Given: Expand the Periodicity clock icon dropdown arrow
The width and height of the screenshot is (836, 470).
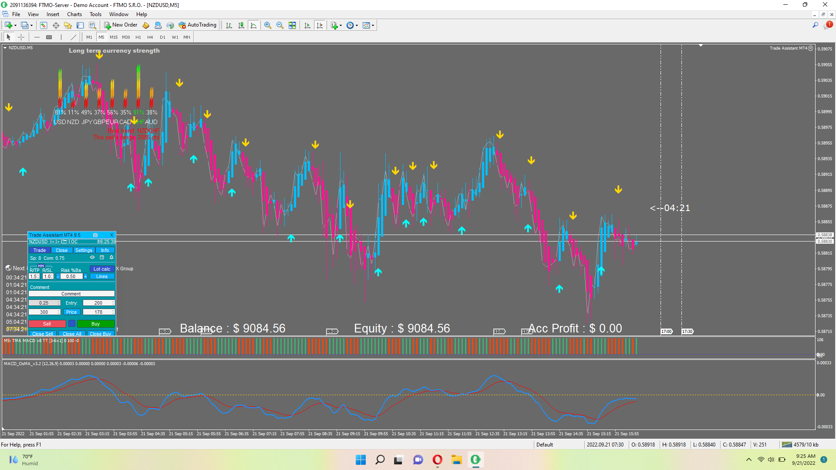Looking at the screenshot, I should pyautogui.click(x=357, y=25).
